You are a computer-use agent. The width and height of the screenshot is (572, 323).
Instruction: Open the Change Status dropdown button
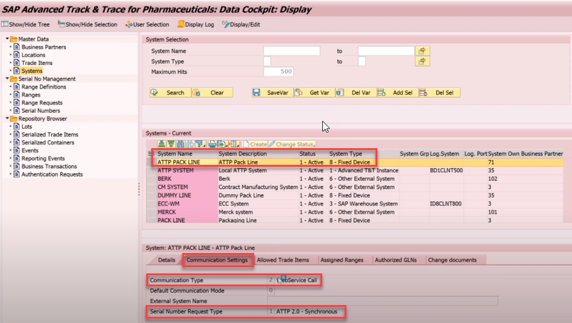point(292,144)
